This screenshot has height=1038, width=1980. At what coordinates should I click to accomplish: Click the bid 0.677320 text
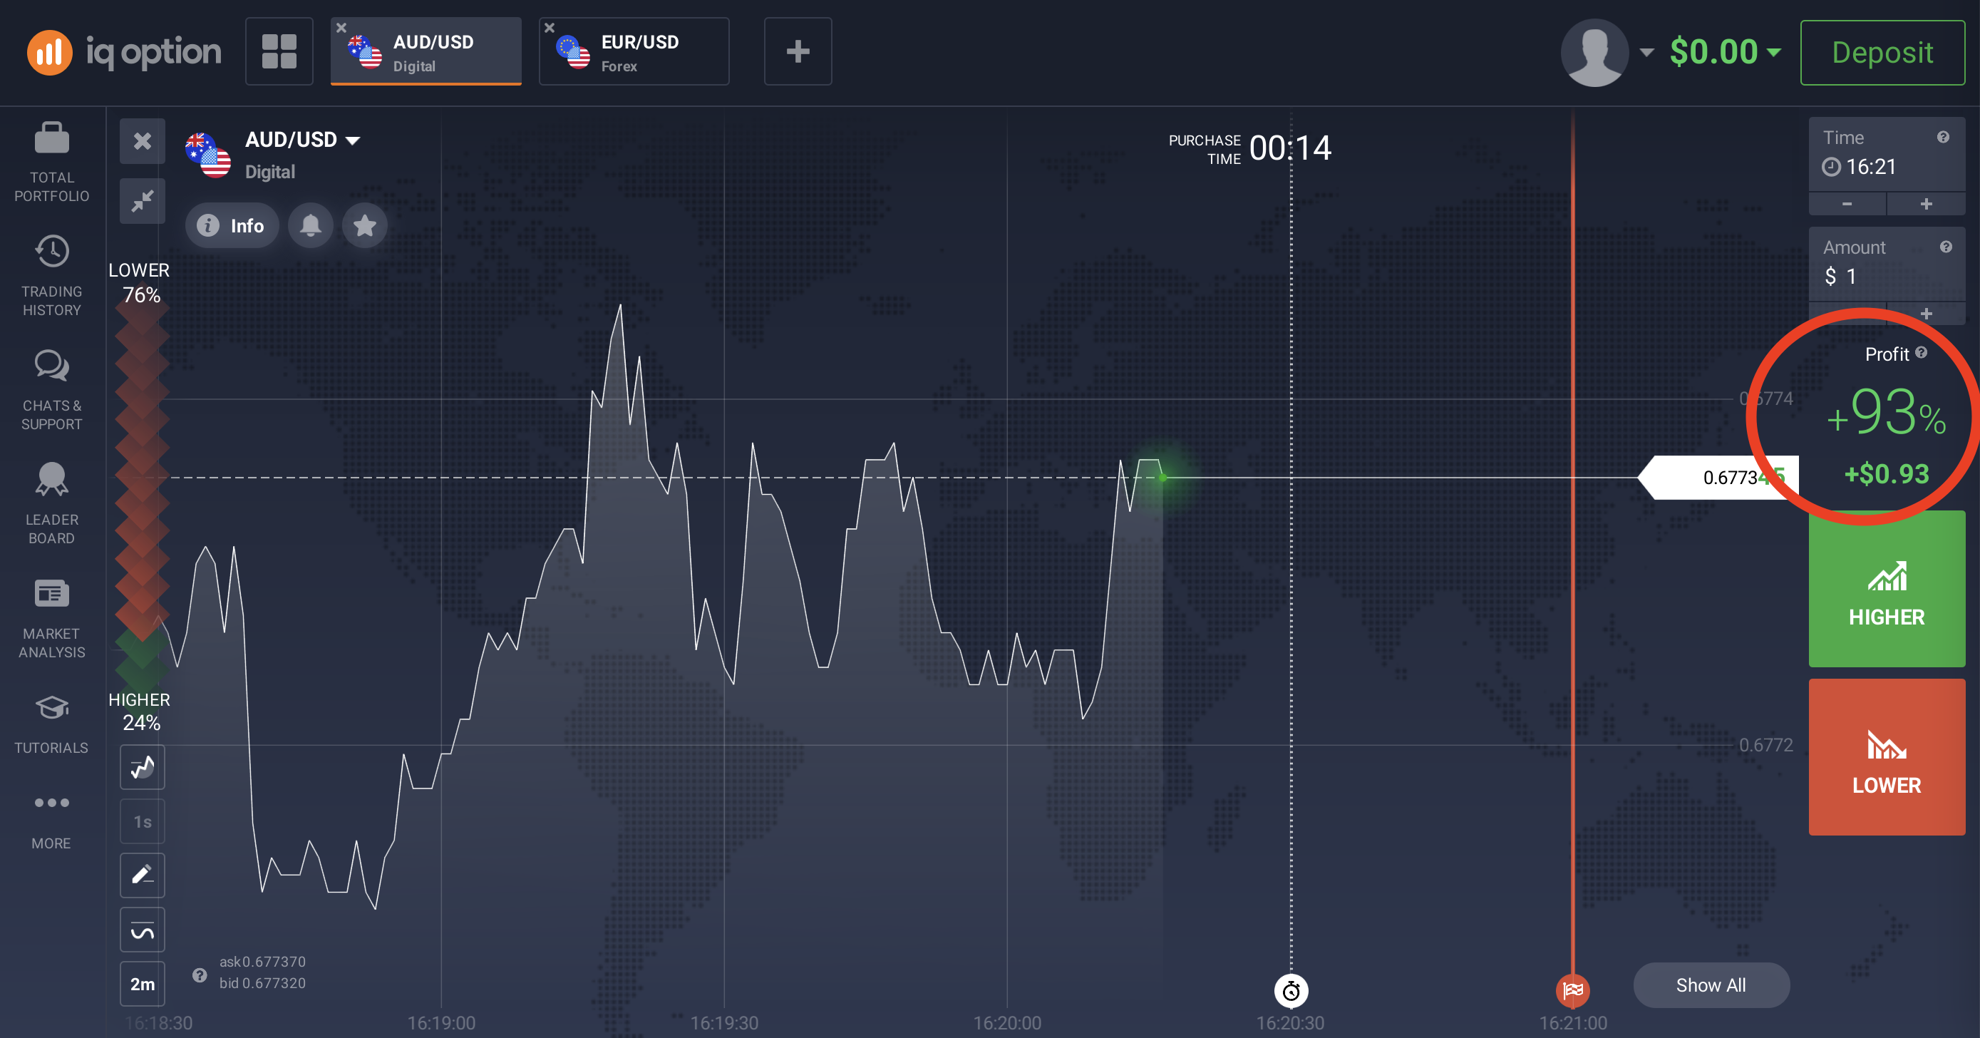(x=262, y=982)
